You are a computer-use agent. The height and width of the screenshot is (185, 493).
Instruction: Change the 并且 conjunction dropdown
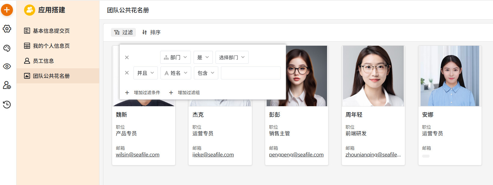click(145, 73)
